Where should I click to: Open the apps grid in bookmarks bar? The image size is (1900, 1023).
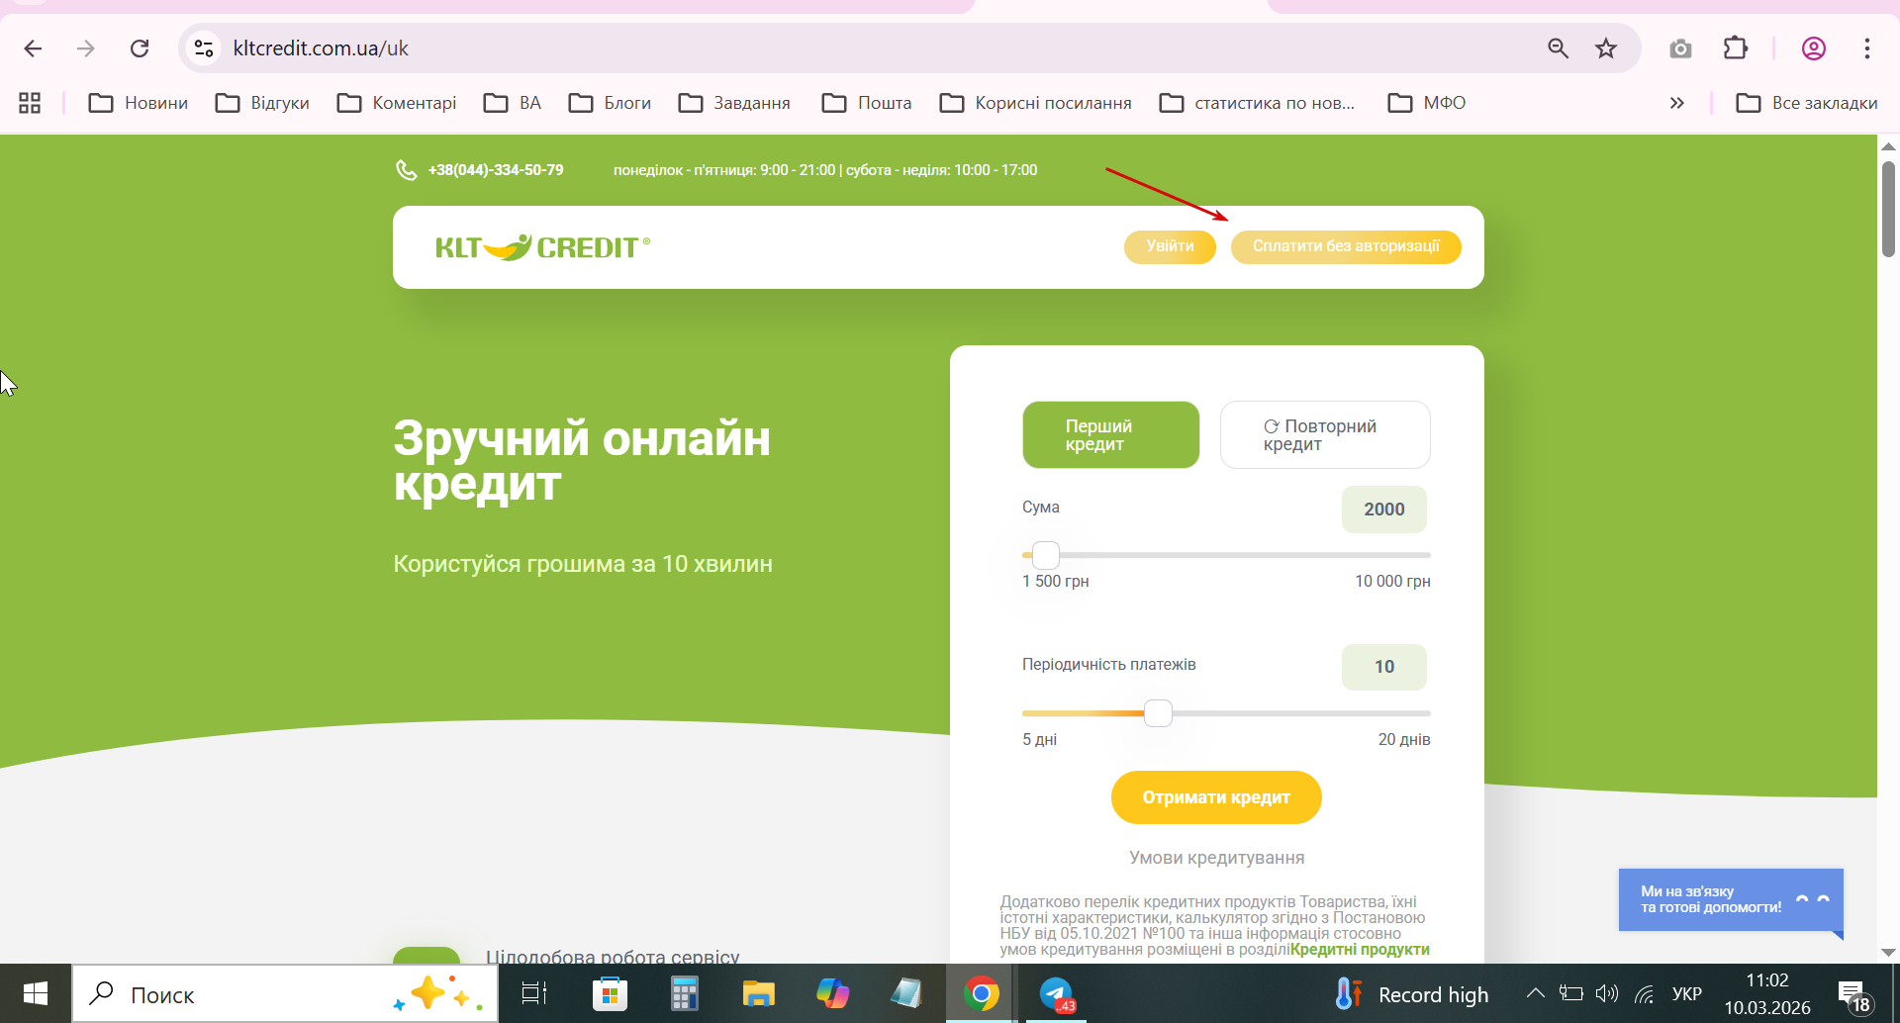point(30,103)
